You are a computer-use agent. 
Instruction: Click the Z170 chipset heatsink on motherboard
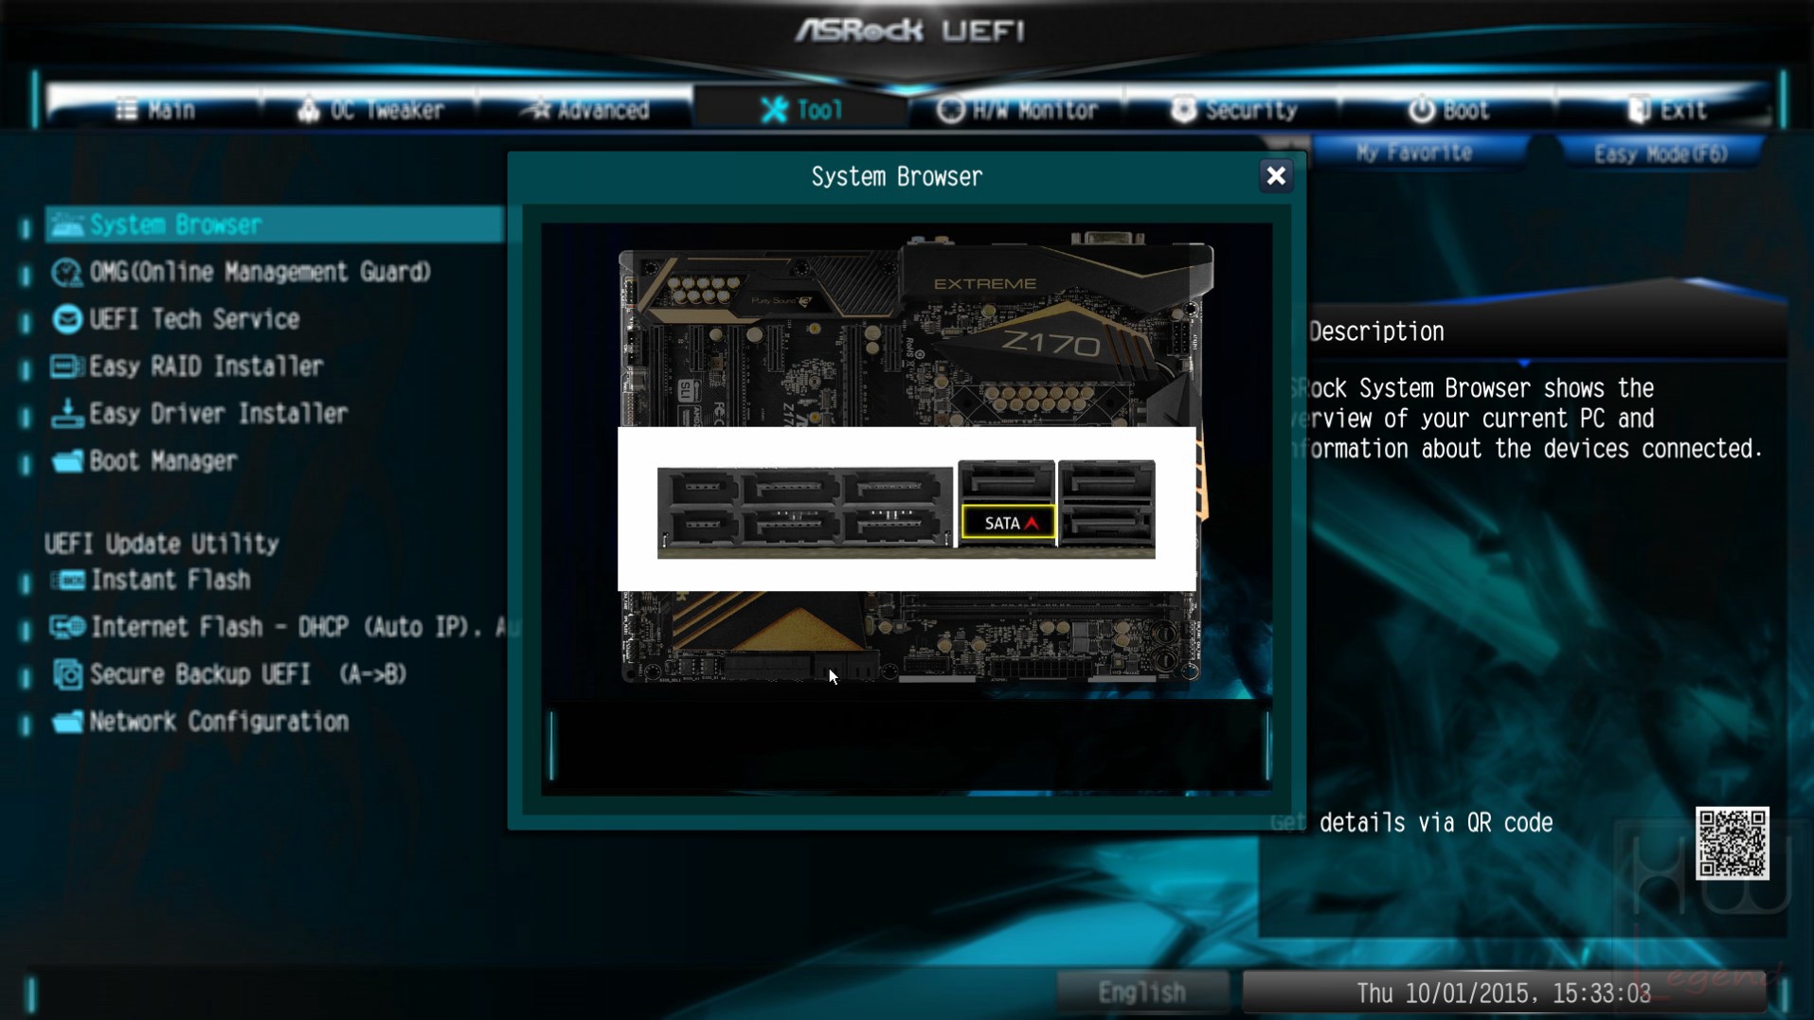tap(1052, 344)
